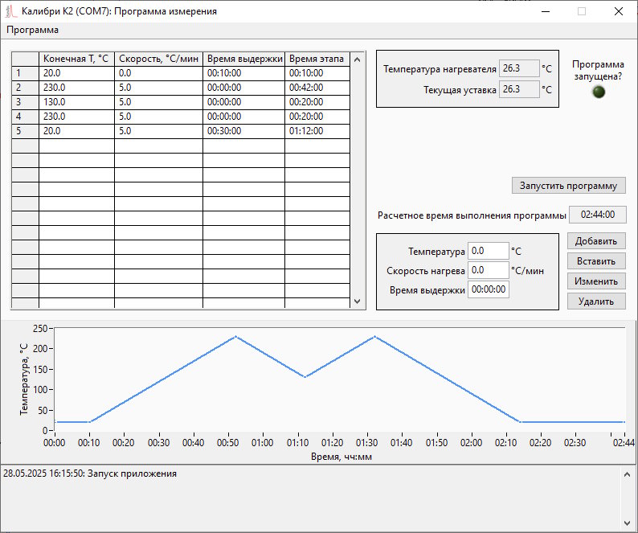Image resolution: width=638 pixels, height=533 pixels.
Task: Click the Вставить button
Action: click(x=596, y=261)
